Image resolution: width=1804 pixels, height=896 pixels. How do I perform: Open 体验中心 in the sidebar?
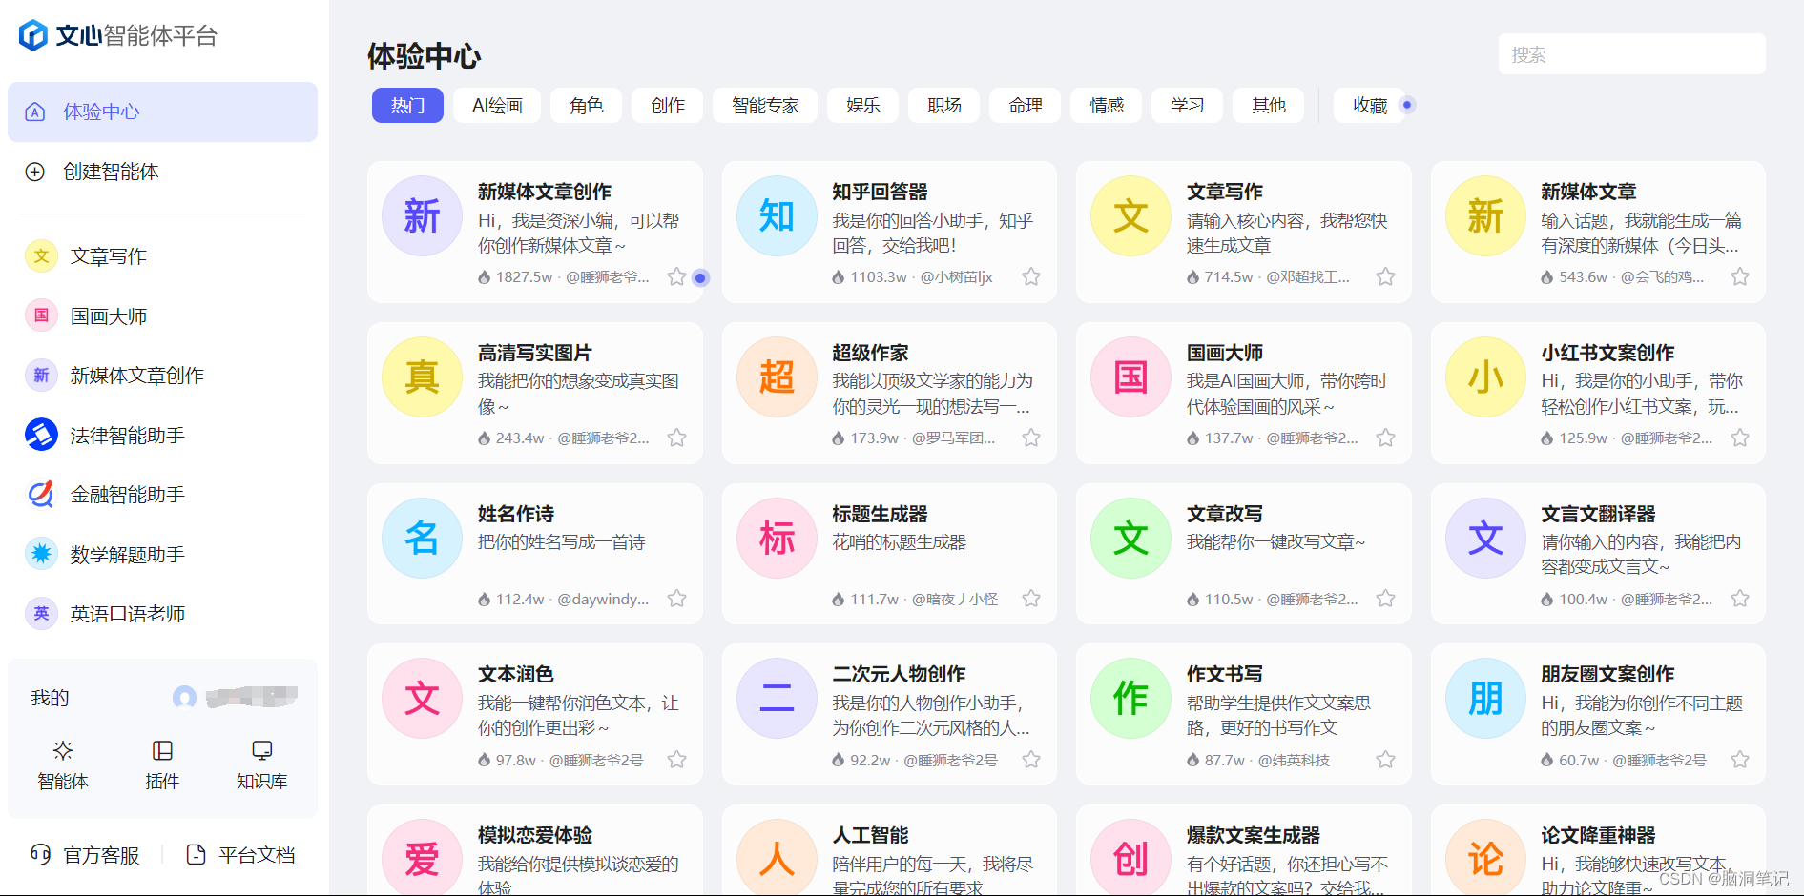click(162, 112)
